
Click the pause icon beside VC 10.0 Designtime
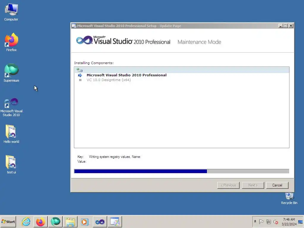(x=80, y=80)
